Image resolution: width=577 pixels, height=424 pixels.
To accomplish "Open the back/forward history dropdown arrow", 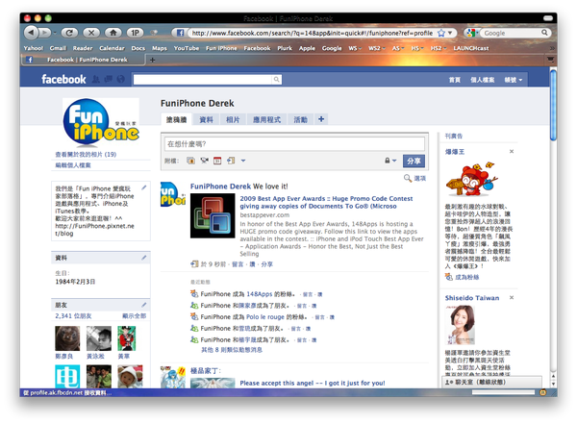I will pyautogui.click(x=55, y=33).
